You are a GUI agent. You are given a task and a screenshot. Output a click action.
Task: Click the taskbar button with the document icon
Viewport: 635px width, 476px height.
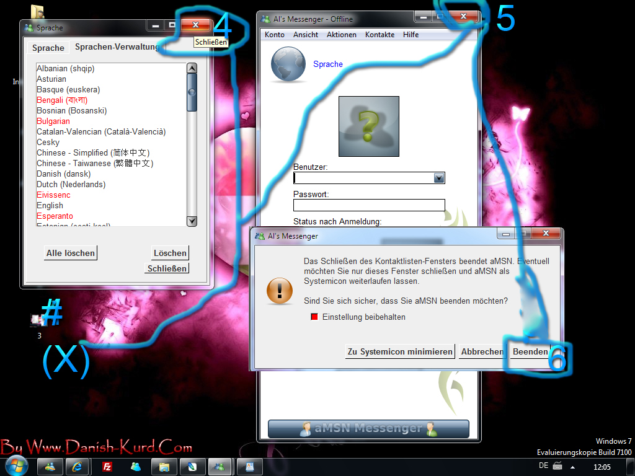point(249,467)
